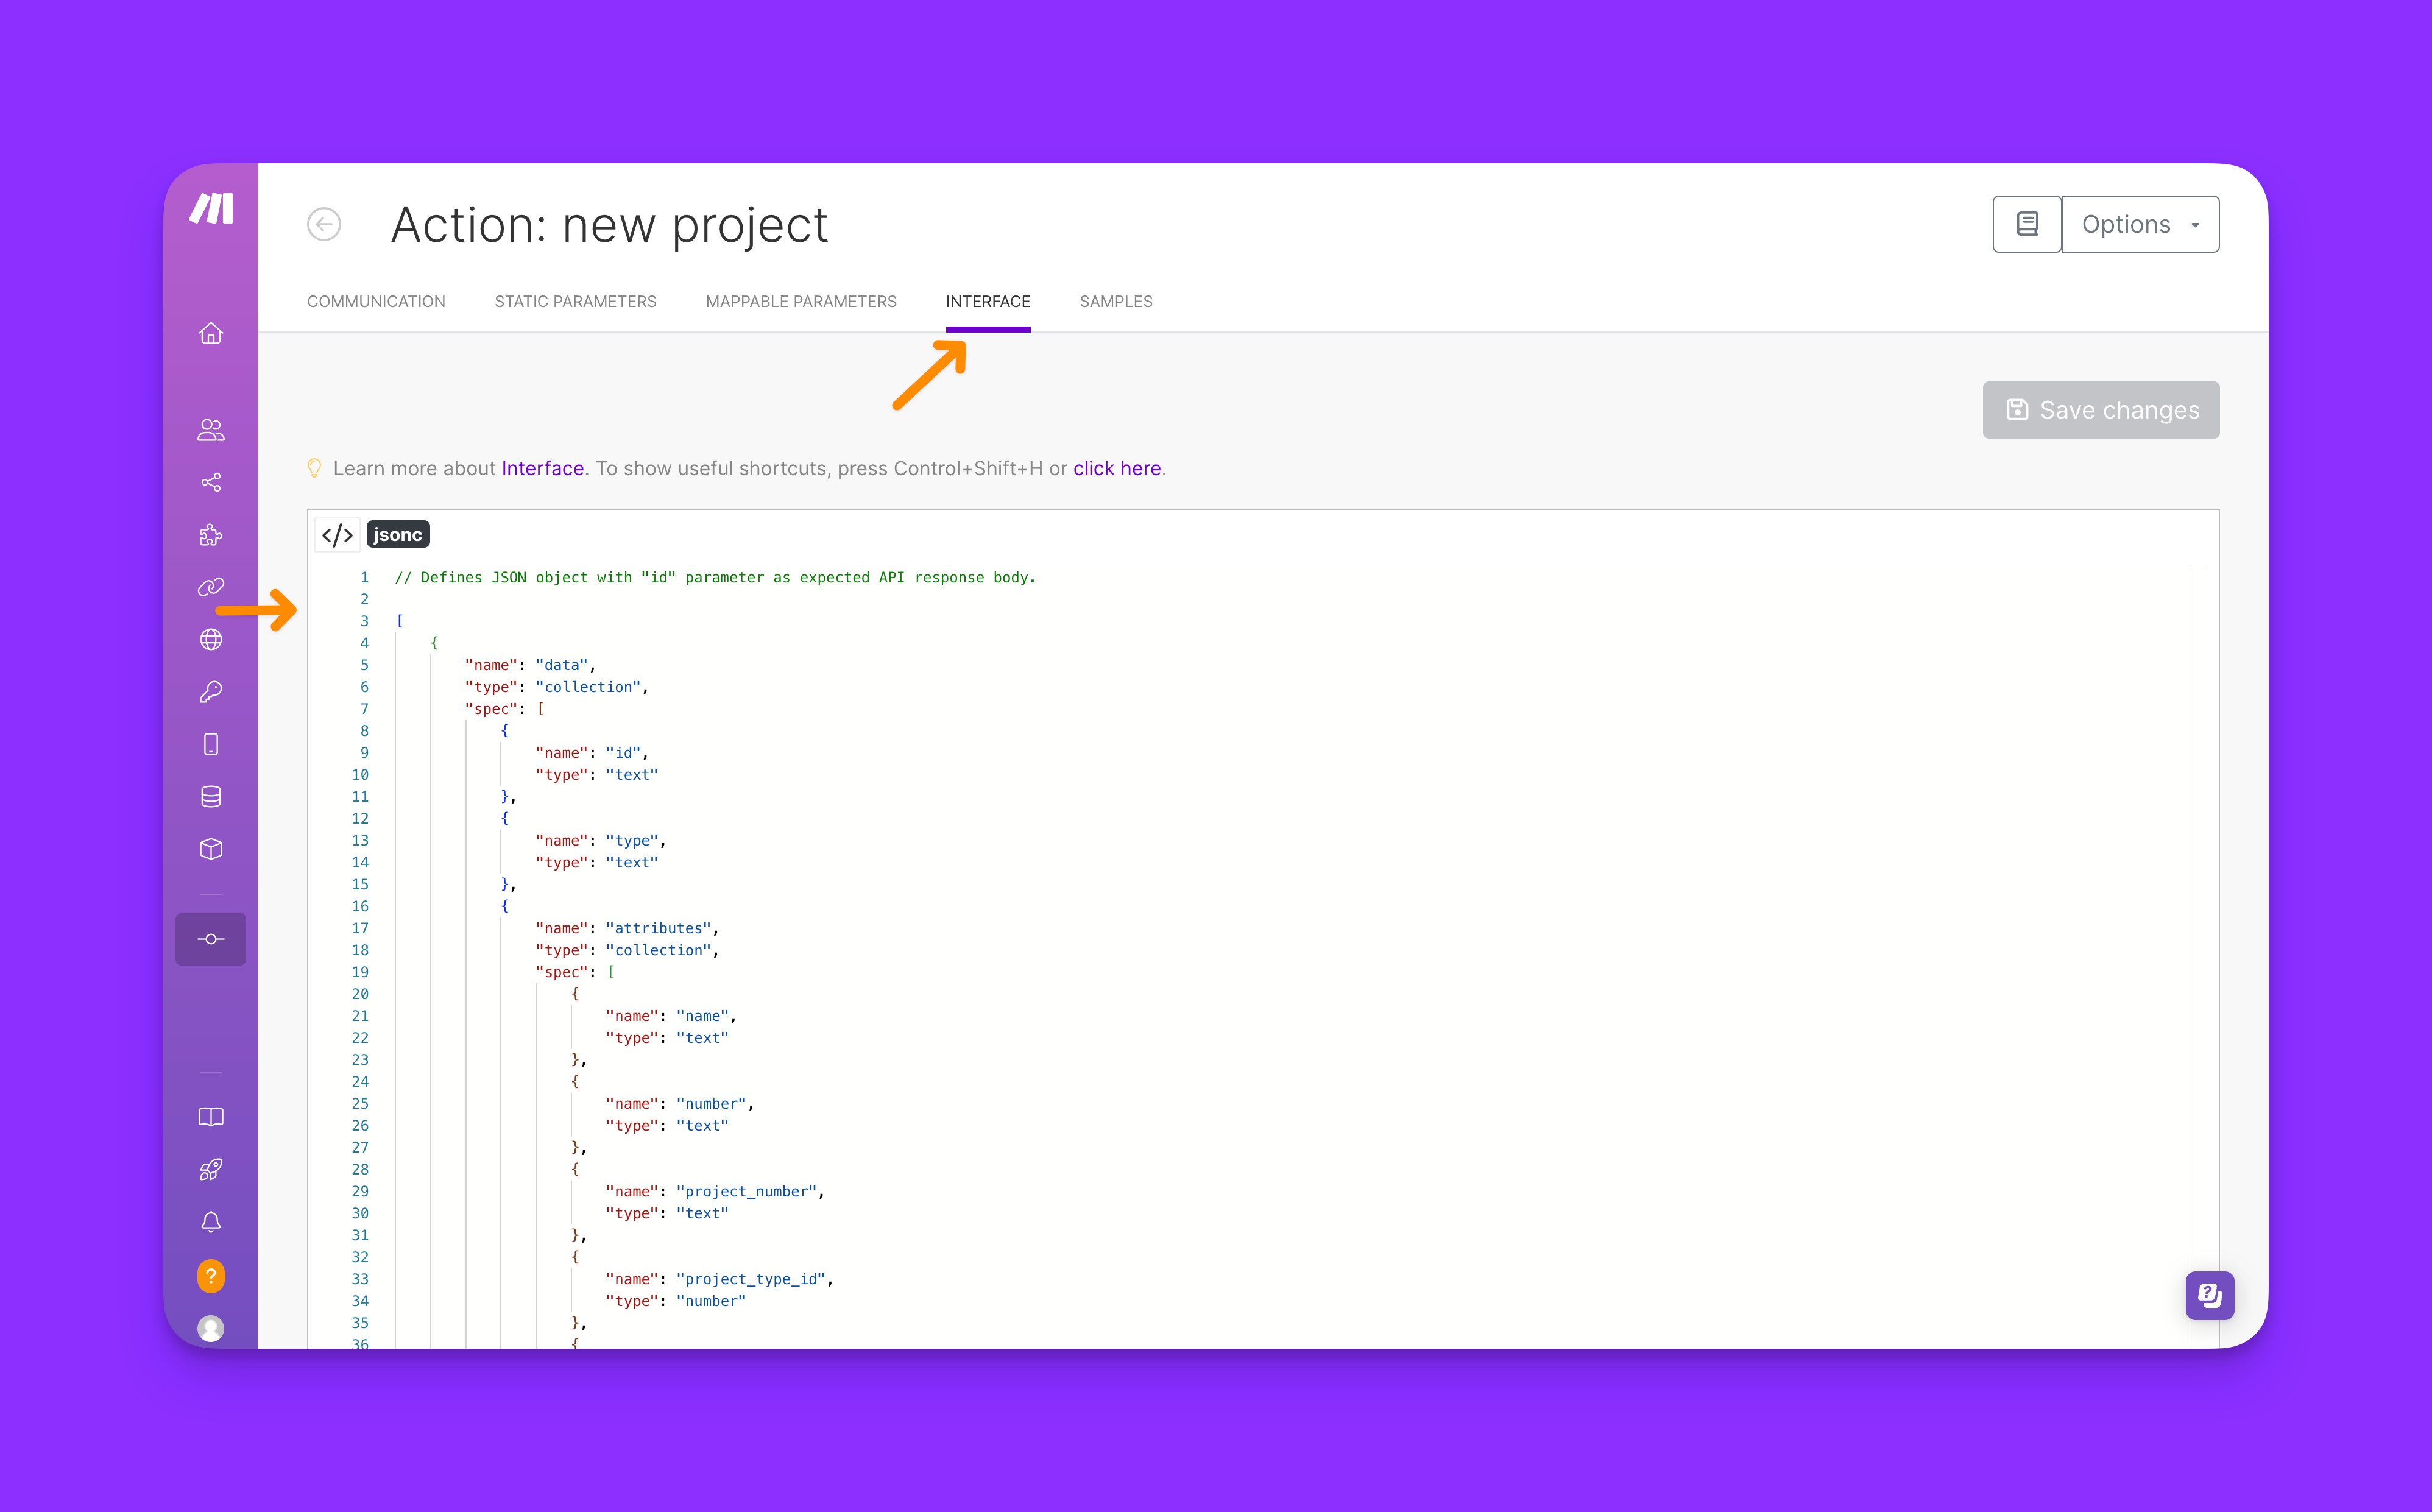
Task: Switch to the Communication tab
Action: pos(376,302)
